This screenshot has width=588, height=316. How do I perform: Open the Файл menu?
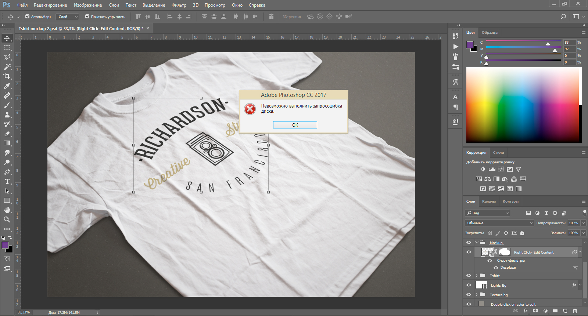(22, 5)
